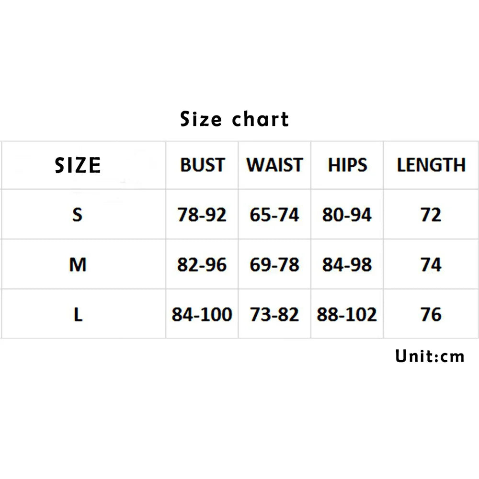Select the SIZE column header
The width and height of the screenshot is (479, 479).
click(x=78, y=165)
